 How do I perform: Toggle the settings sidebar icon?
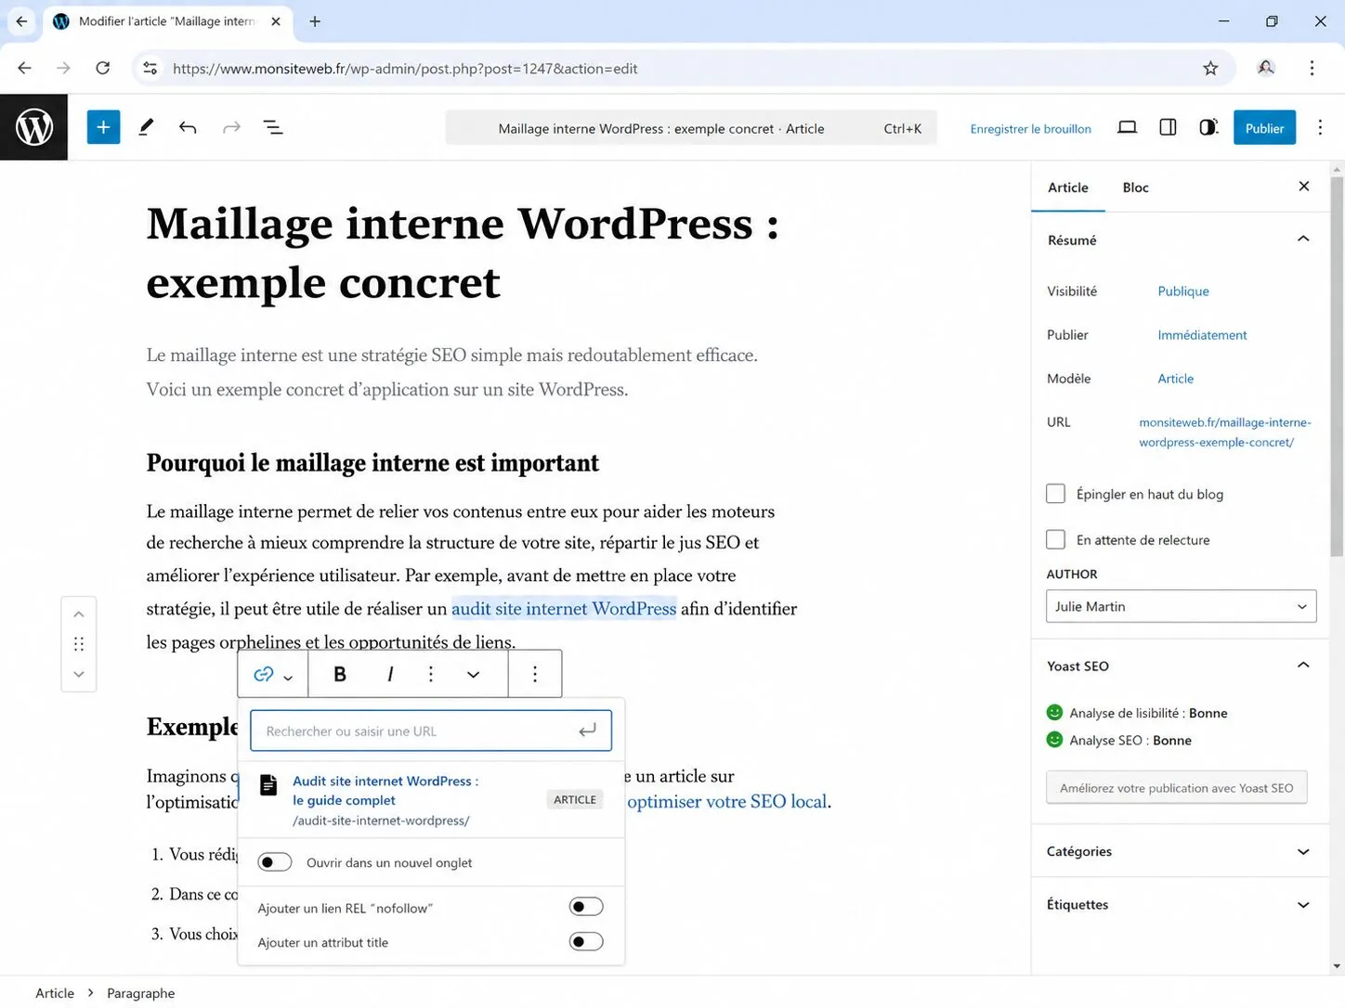1168,128
